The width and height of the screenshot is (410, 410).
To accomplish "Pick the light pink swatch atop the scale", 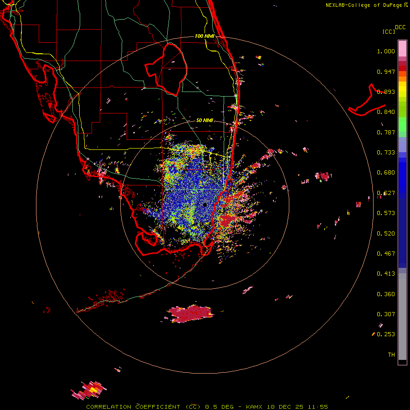I will 402,49.
